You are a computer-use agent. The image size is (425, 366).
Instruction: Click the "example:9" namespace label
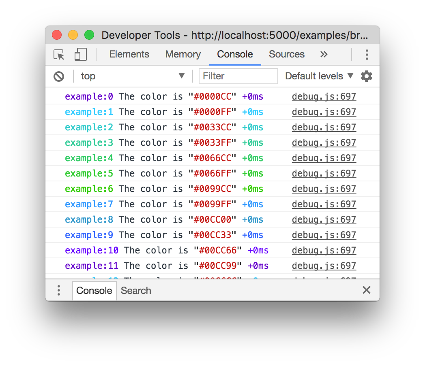pos(89,235)
